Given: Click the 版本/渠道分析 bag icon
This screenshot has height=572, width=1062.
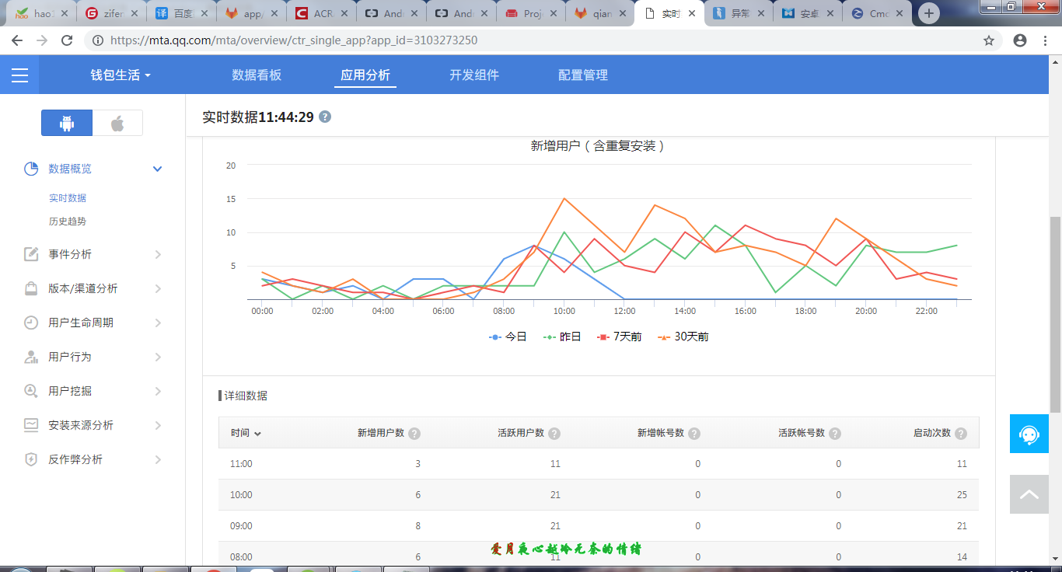Looking at the screenshot, I should point(31,288).
